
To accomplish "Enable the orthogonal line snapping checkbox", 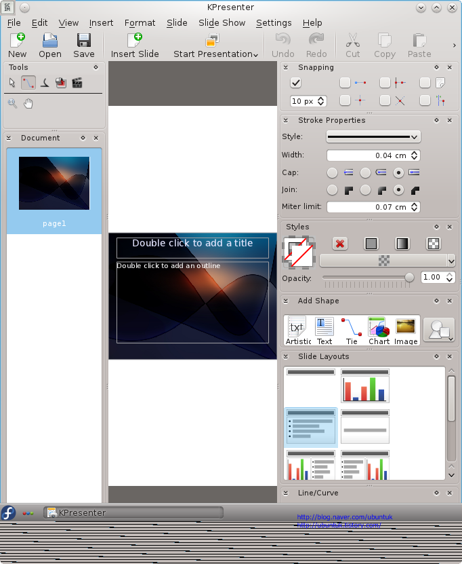I will coord(345,83).
